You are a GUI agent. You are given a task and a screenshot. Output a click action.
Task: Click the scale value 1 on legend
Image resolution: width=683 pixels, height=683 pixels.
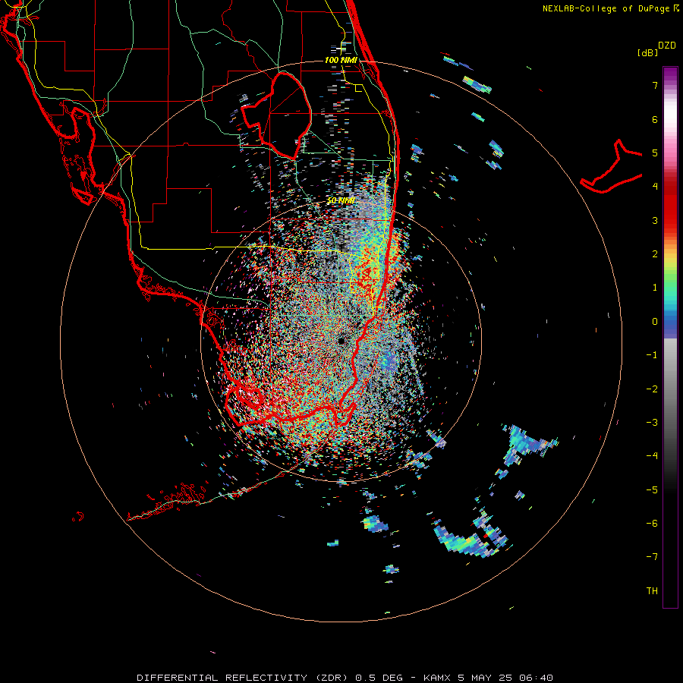[655, 288]
